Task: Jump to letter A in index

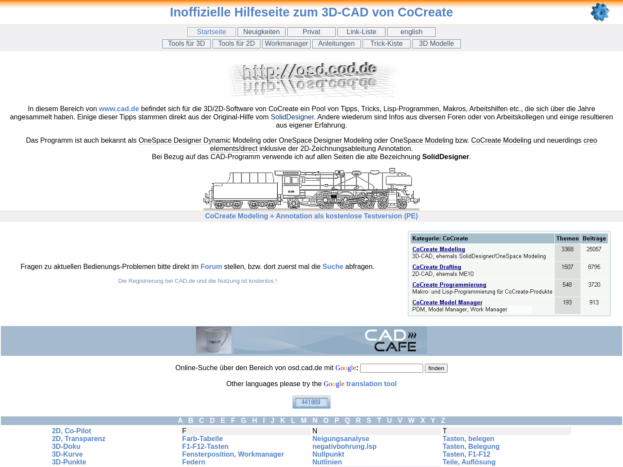Action: tap(180, 421)
